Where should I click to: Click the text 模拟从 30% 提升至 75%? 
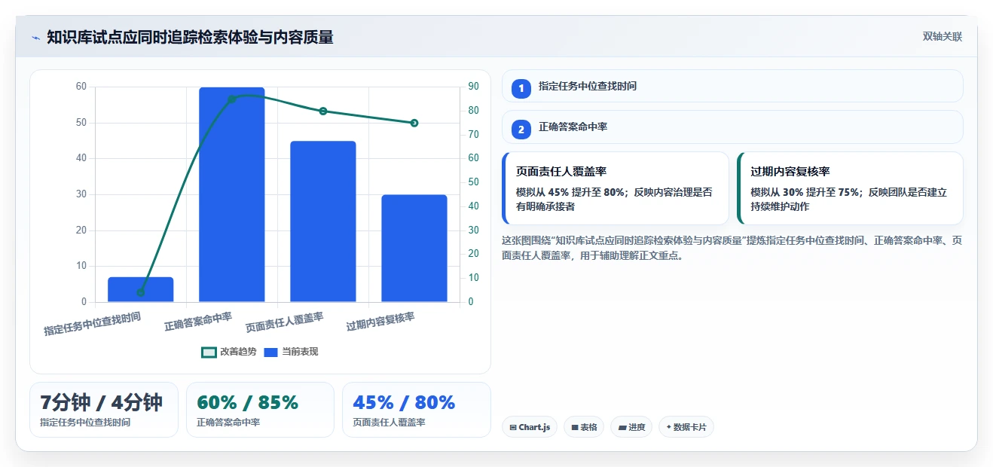(x=805, y=192)
